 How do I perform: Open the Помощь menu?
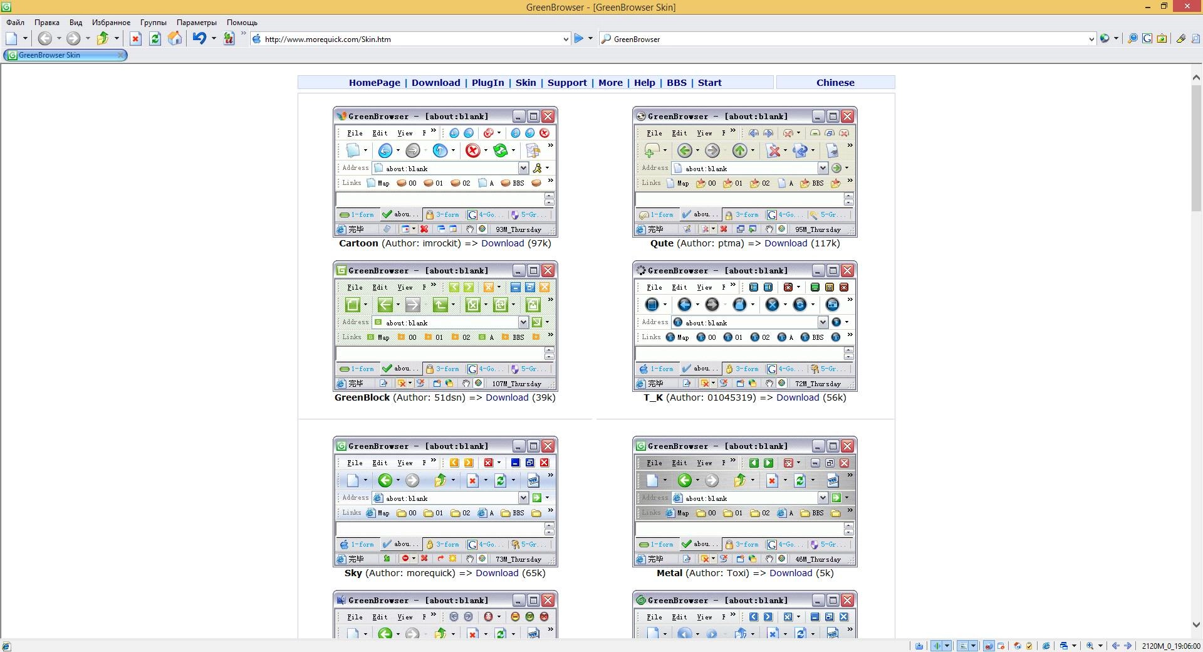pos(242,22)
